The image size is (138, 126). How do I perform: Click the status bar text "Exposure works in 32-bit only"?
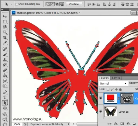[x=47, y=124]
